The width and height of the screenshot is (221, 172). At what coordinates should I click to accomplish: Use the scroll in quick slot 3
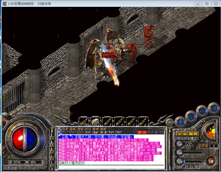coord(108,122)
